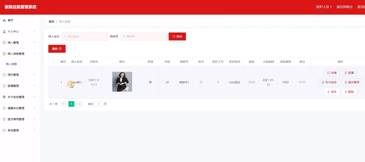Click the sliders icon beside 健康讲坛管理
Screen dimensions: 365x162
pos(4,108)
